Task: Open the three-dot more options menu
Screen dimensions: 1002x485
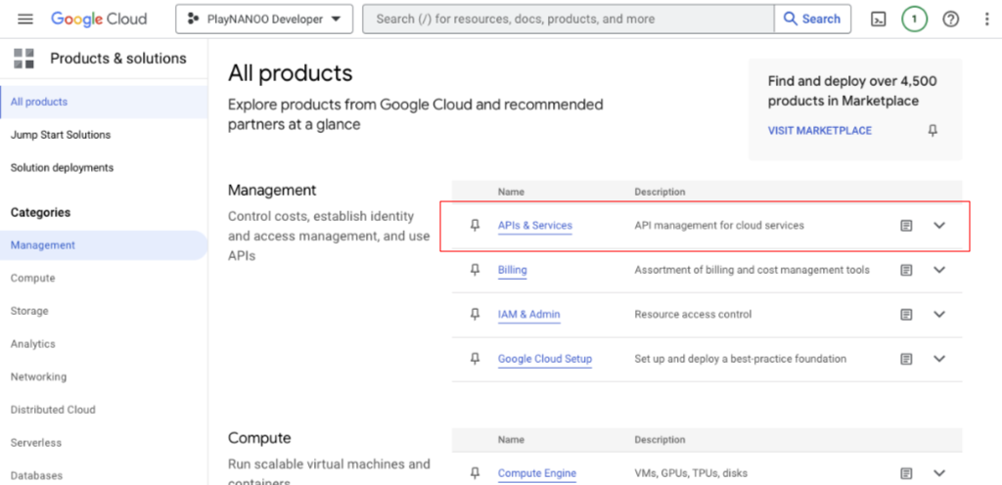Action: (x=987, y=20)
